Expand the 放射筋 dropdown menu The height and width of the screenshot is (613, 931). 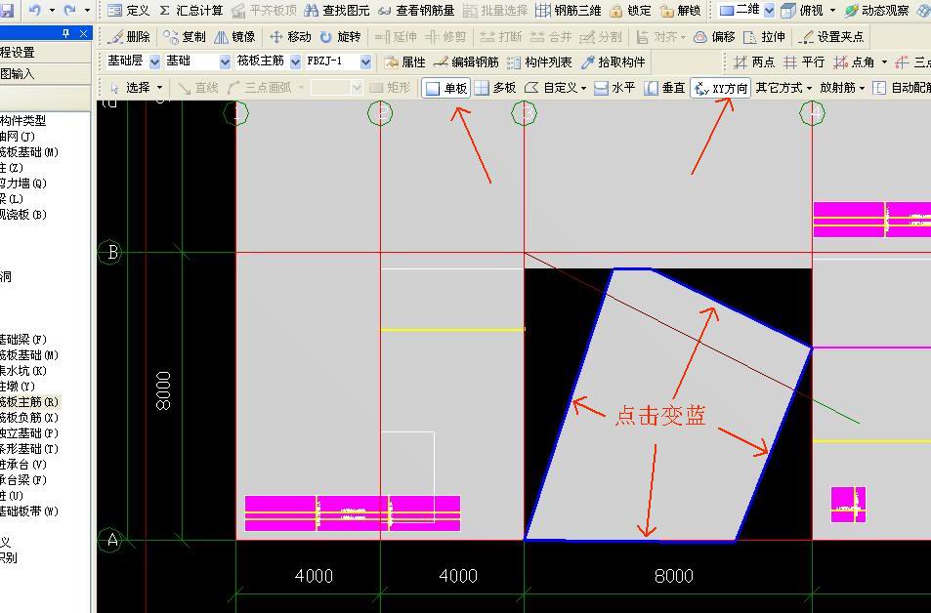click(862, 88)
